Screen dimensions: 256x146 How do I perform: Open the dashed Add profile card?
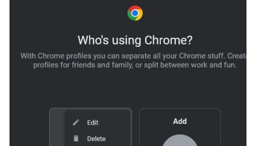click(180, 127)
